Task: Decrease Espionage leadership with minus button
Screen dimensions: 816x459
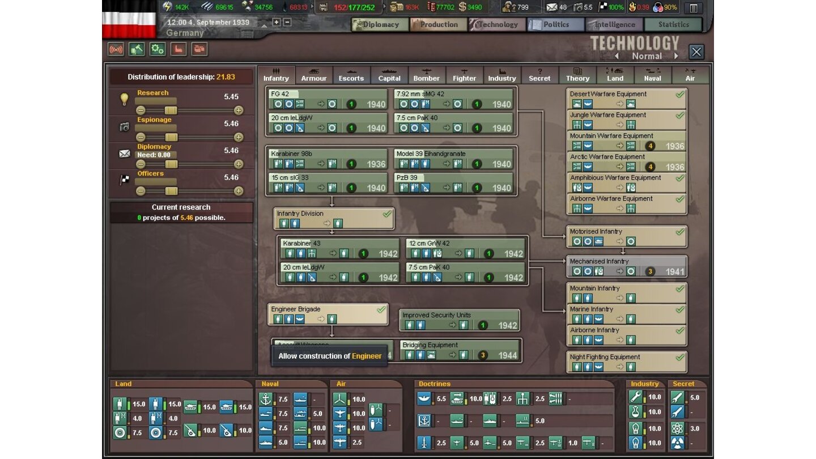Action: (x=141, y=137)
